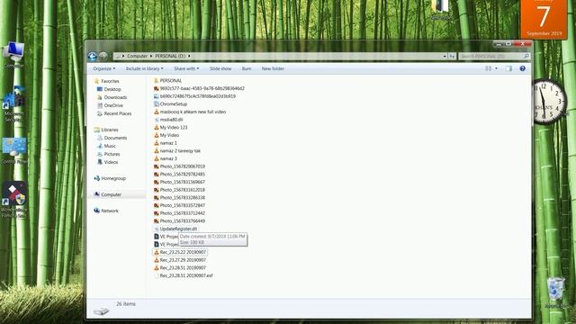Select the PERSONAL folder icon

pos(156,80)
